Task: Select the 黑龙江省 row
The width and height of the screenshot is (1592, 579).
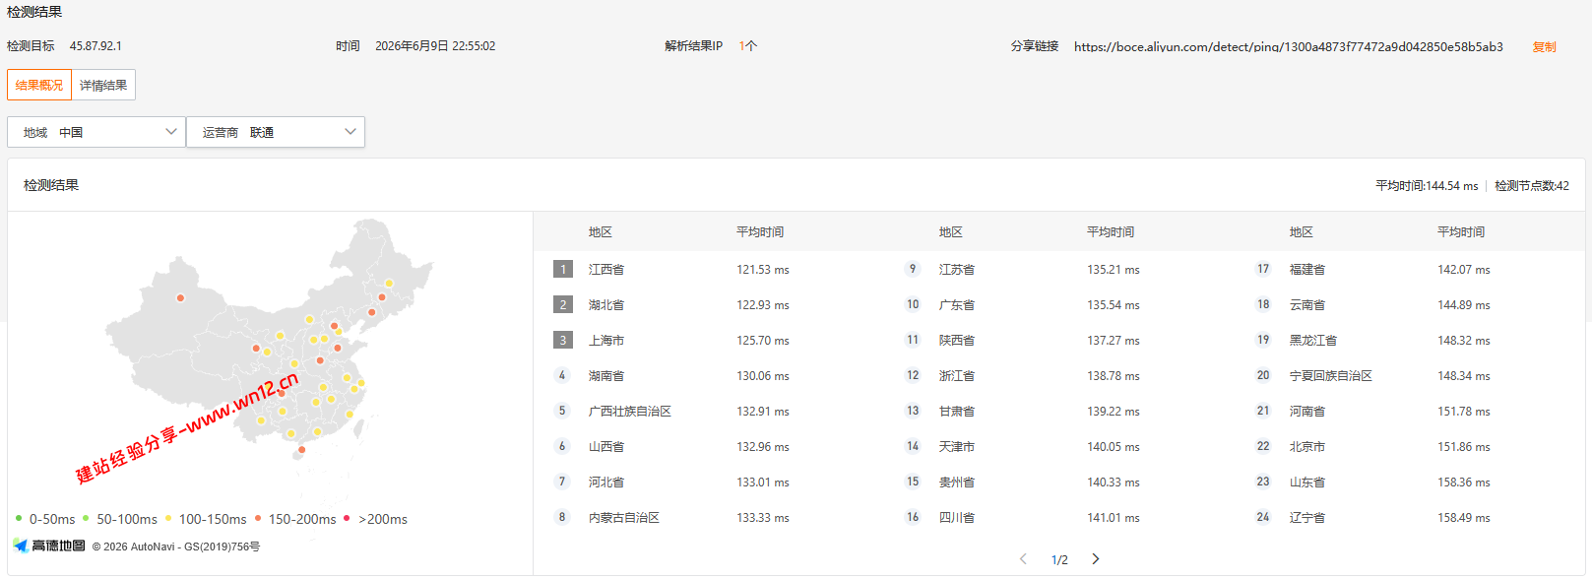Action: 1409,340
